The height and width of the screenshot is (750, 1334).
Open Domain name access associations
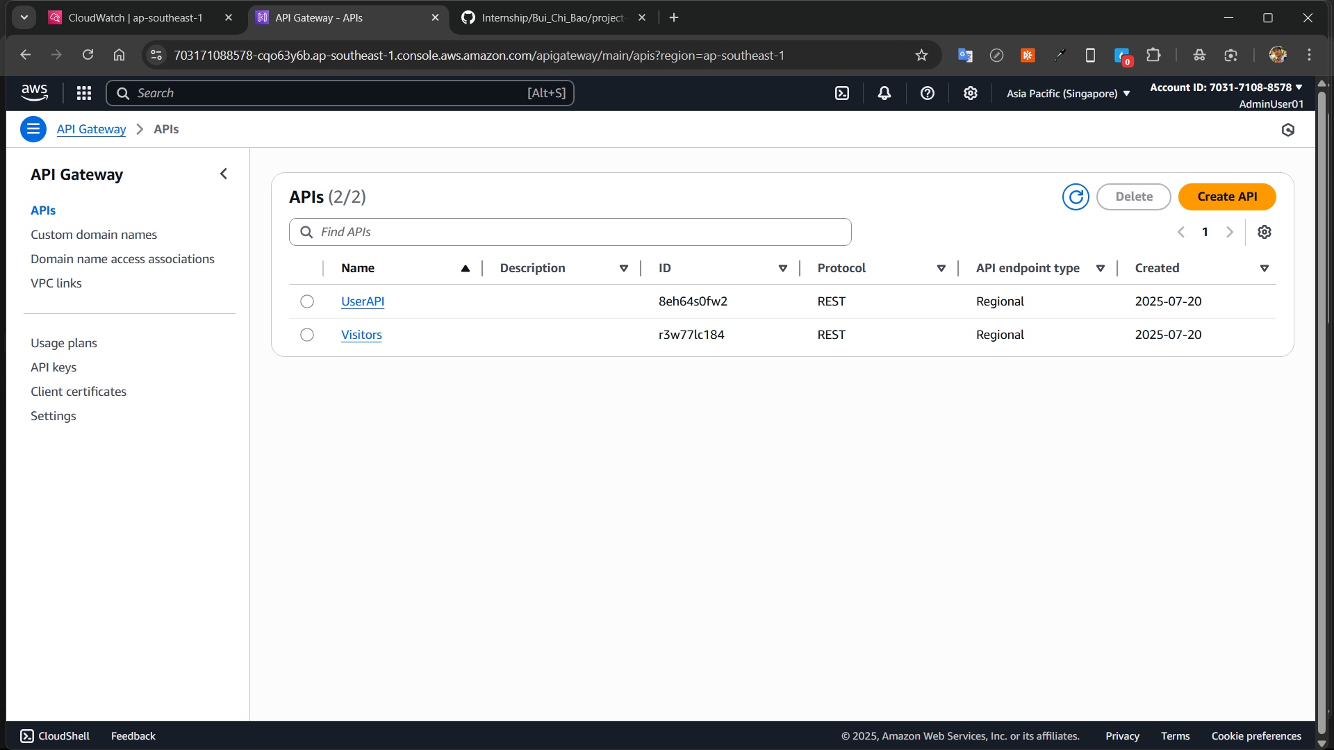[x=122, y=259]
